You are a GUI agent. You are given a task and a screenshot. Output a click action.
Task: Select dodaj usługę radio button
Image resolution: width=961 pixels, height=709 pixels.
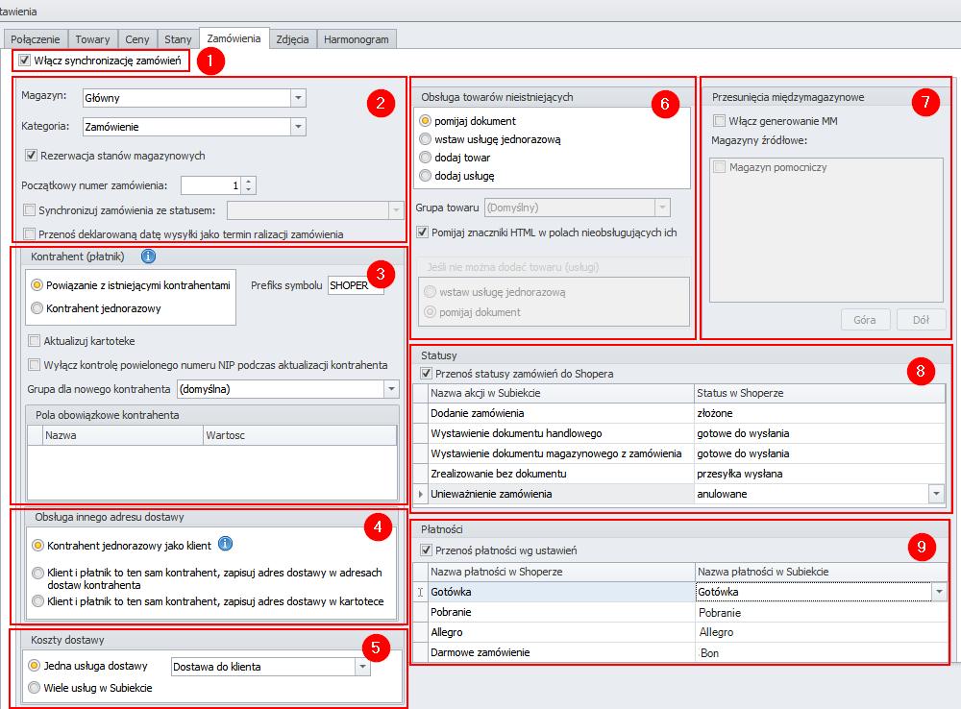425,176
